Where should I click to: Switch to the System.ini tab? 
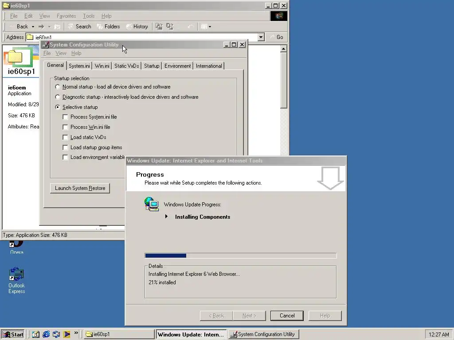(x=79, y=66)
